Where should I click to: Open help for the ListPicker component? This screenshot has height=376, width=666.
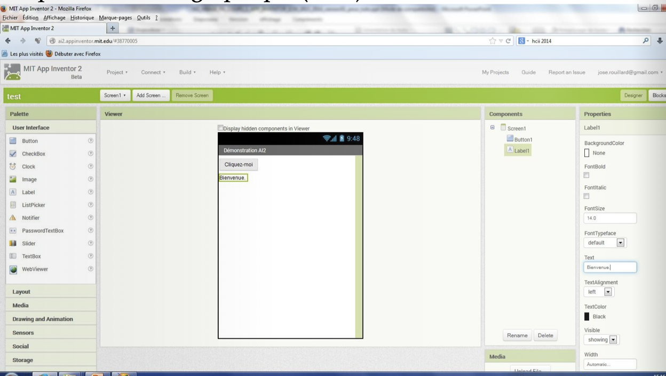(x=90, y=205)
